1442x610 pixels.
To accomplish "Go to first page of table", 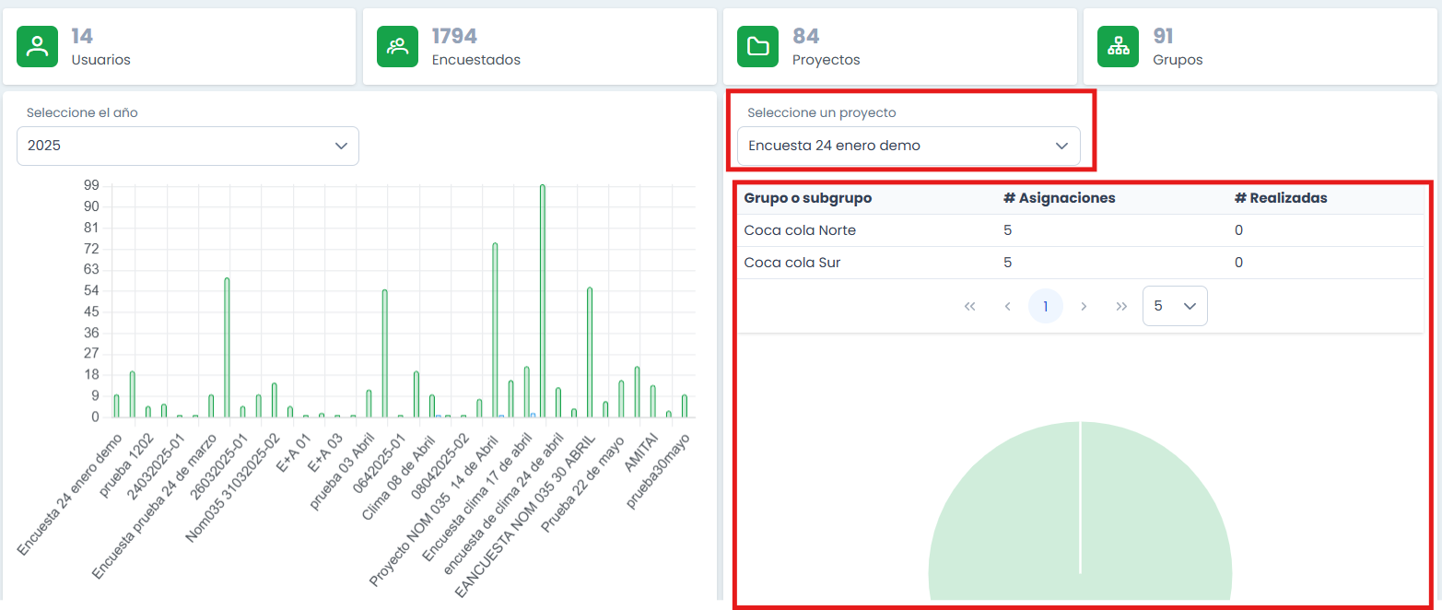I will (969, 306).
